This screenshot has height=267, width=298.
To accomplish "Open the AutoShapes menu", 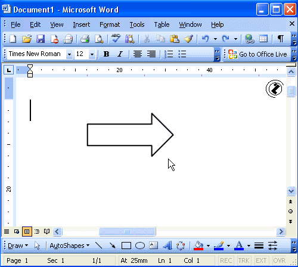I will pyautogui.click(x=69, y=246).
